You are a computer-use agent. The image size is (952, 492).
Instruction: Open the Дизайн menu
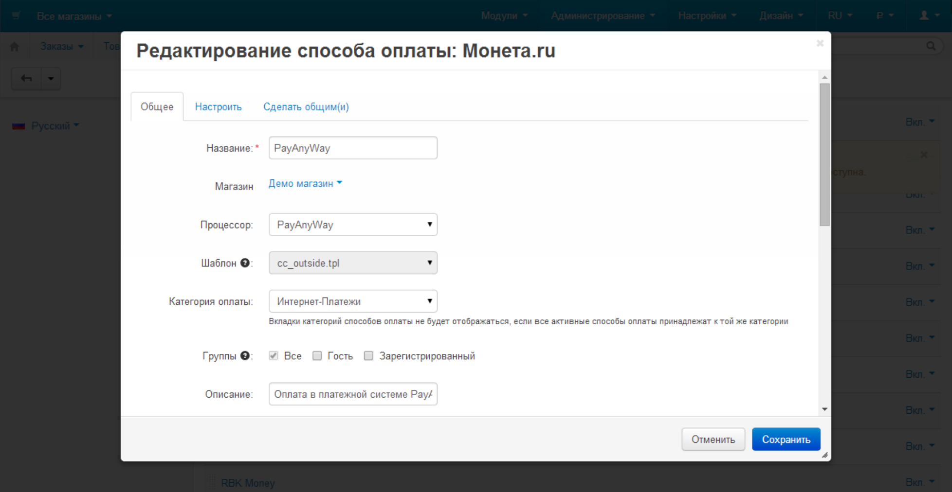point(781,16)
